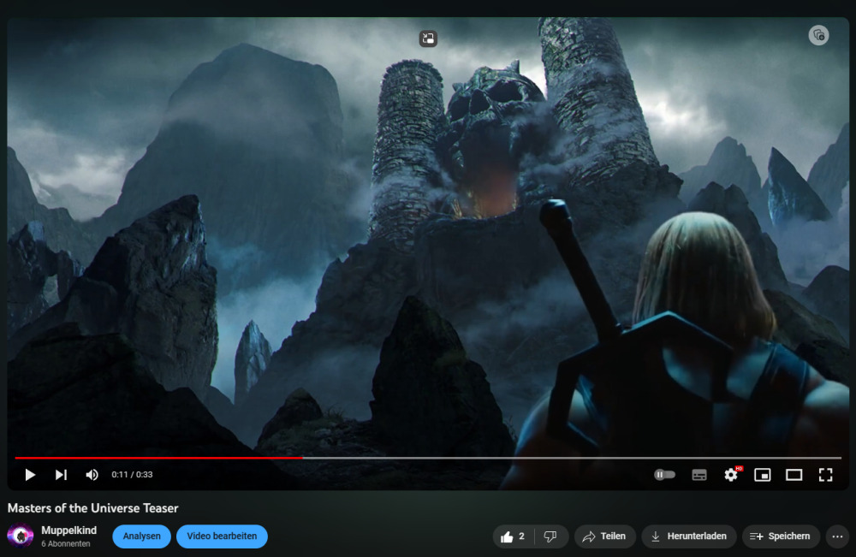Click the Masters of the Universe Teaser title
Viewport: 856px width, 557px height.
tap(92, 508)
